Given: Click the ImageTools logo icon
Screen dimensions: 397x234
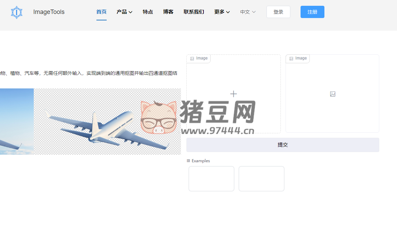Looking at the screenshot, I should pos(16,12).
